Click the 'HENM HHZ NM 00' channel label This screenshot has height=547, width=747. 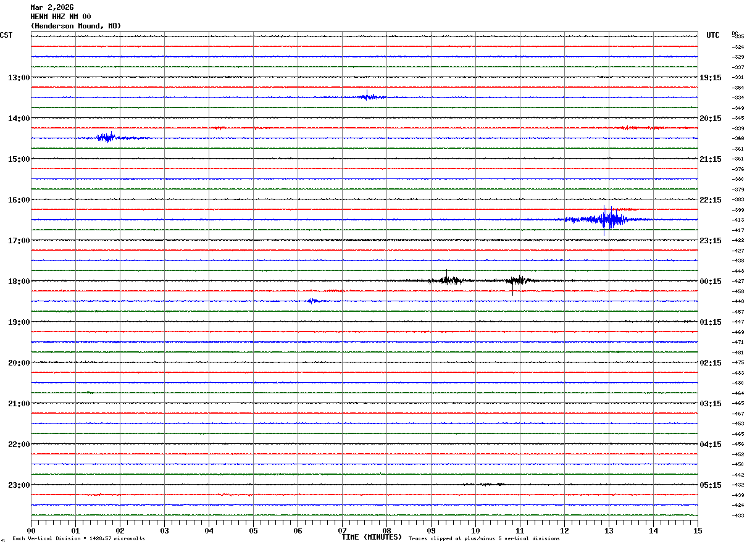(61, 17)
